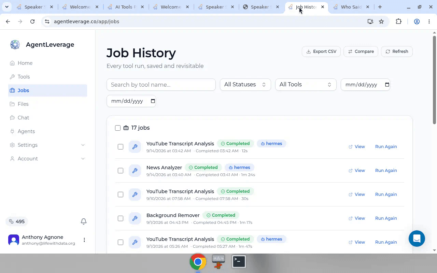Click wrench icon of Background Remover job
Viewport: 437px width, 273px height.
[x=135, y=218]
